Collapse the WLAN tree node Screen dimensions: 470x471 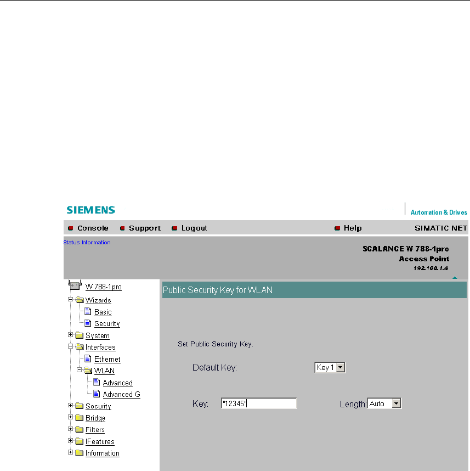[x=79, y=370]
